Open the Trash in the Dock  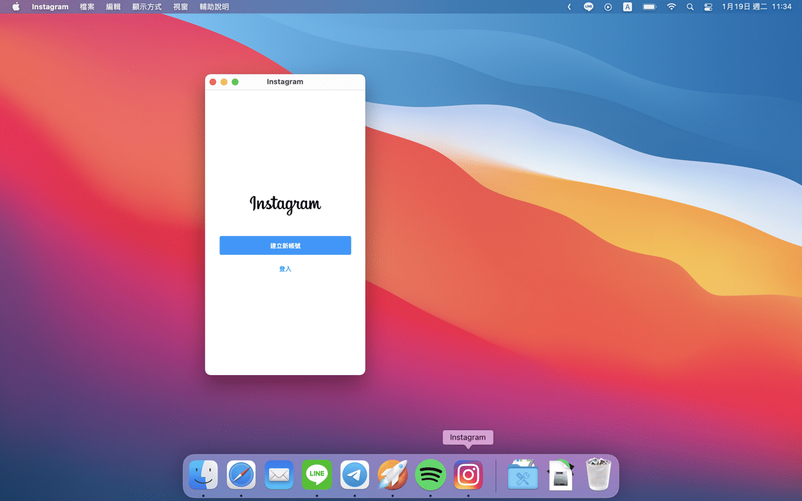pyautogui.click(x=598, y=475)
